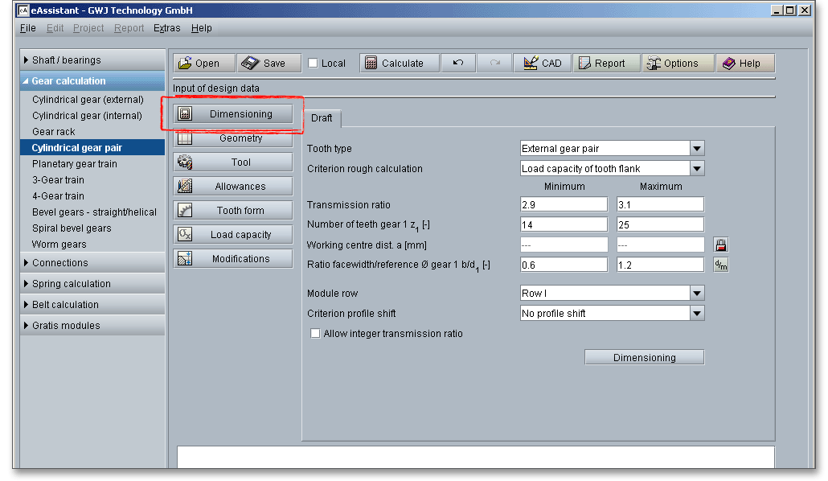Check Allow integer transmission ratio
Image resolution: width=828 pixels, height=481 pixels.
315,334
